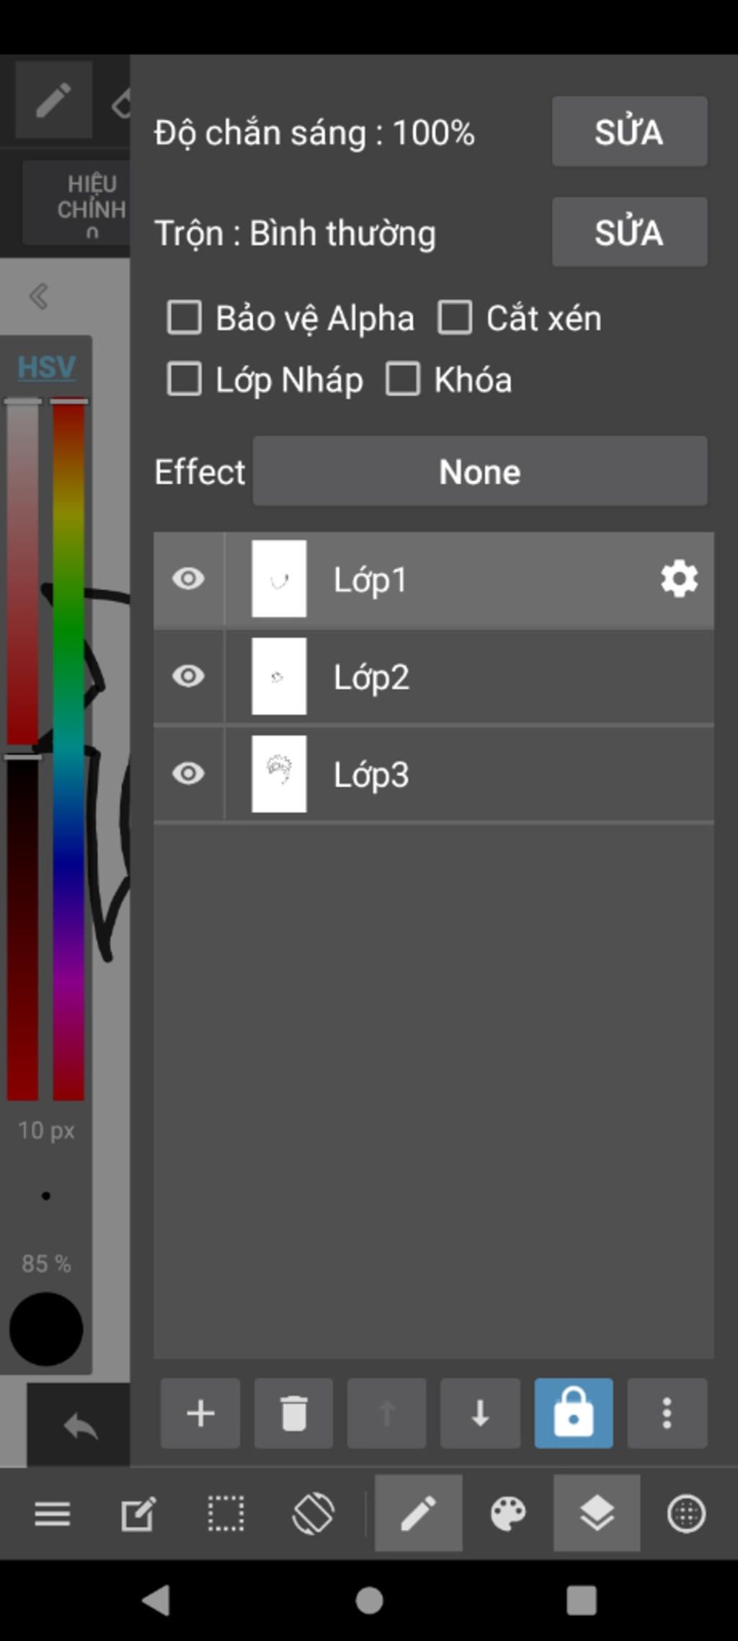This screenshot has width=738, height=1641.
Task: Open the hamburger main menu
Action: pos(53,1513)
